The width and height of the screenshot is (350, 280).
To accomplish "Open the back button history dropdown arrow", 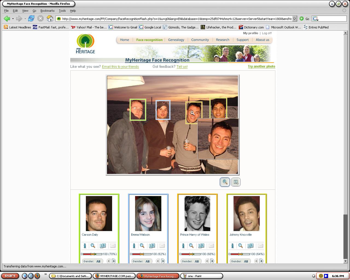I will [13, 19].
